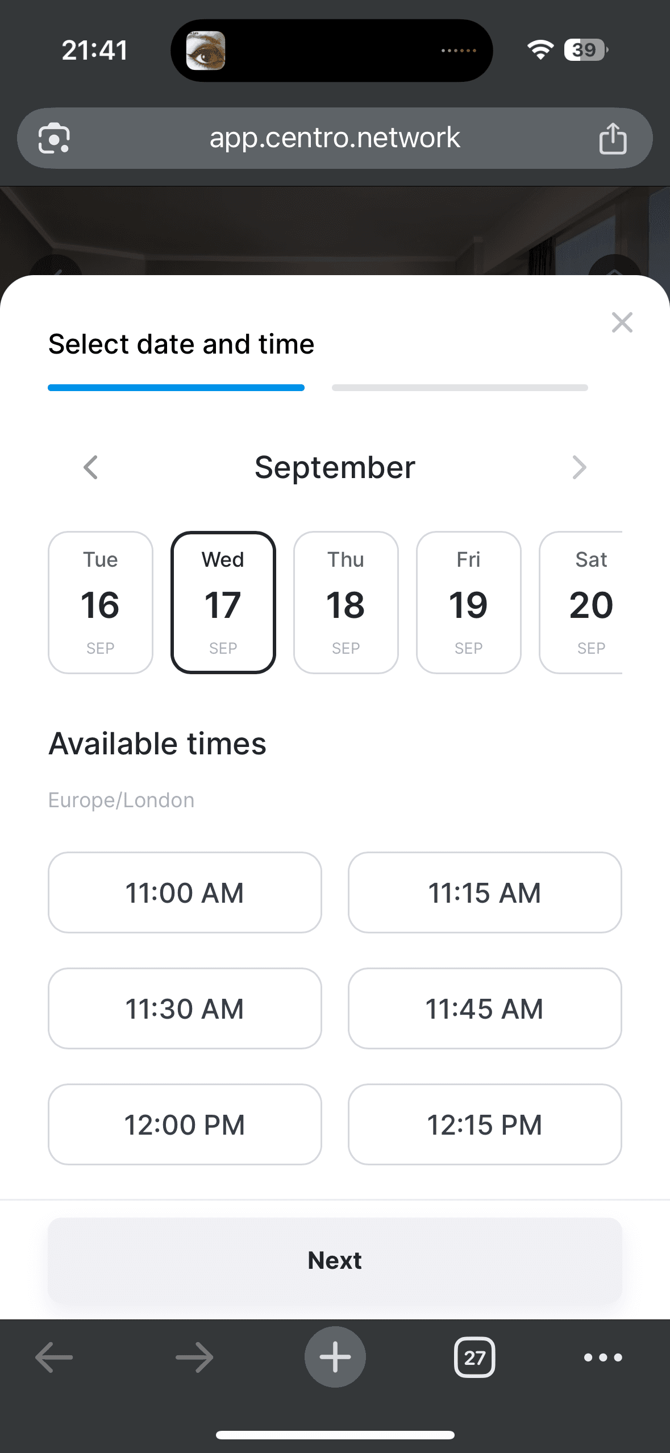Tap the share icon in address bar

click(613, 138)
